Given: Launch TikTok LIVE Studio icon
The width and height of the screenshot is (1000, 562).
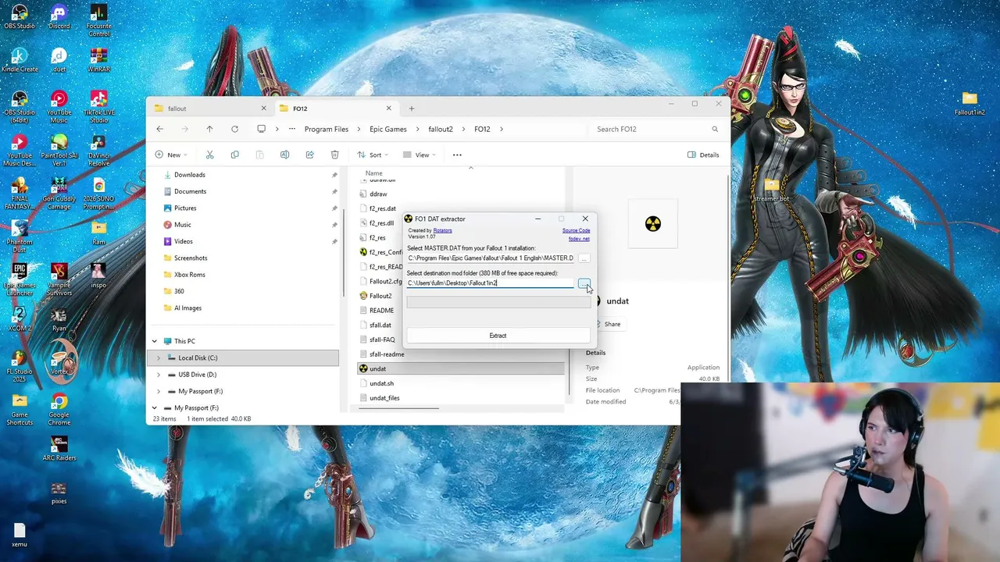Looking at the screenshot, I should 98,107.
